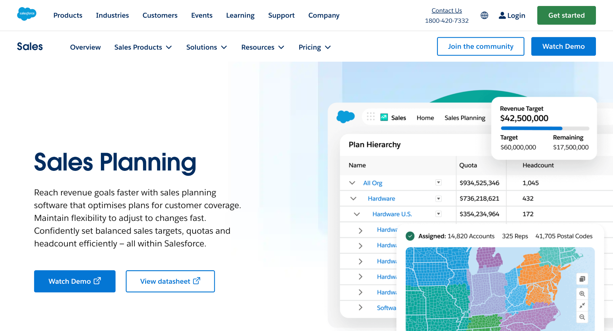
Task: Click the Salesforce cloud logo in header
Action: tap(27, 14)
